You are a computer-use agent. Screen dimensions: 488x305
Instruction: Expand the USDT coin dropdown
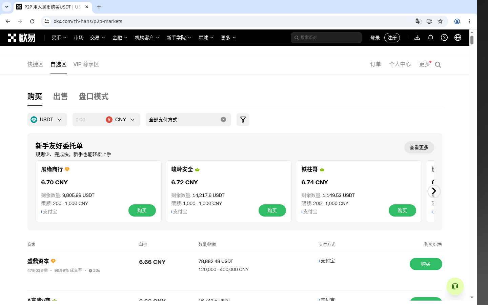(47, 120)
